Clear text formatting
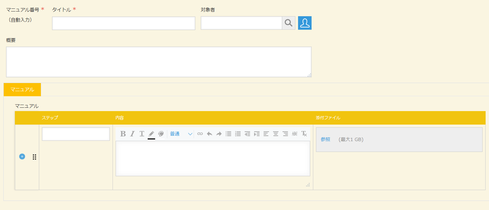Image resolution: width=489 pixels, height=210 pixels. tap(304, 134)
